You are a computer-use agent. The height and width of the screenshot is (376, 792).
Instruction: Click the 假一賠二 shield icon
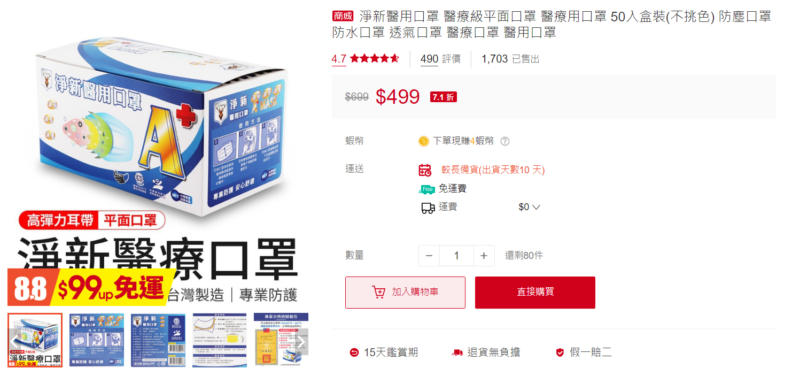click(x=560, y=352)
